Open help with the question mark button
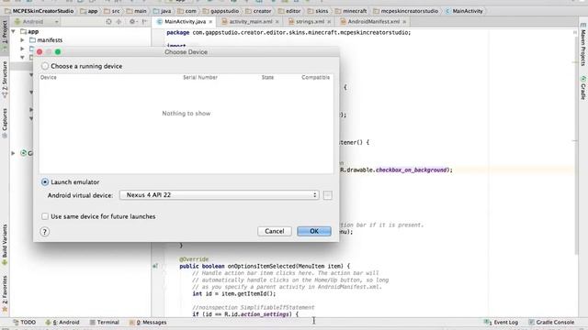The width and height of the screenshot is (588, 330). click(x=45, y=232)
